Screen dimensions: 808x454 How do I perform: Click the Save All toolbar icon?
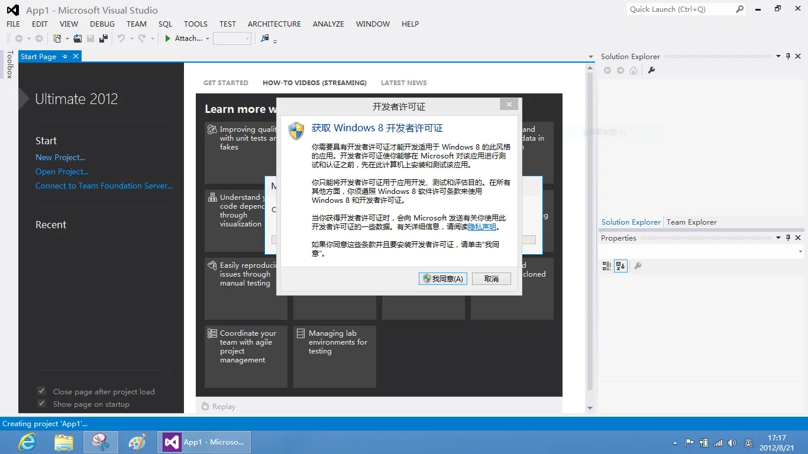tap(104, 38)
